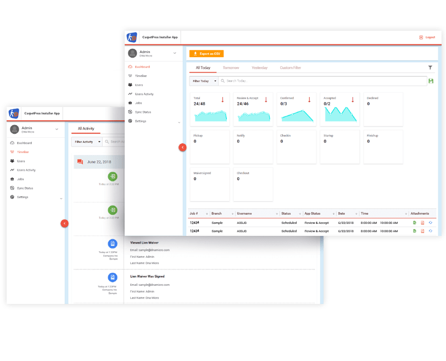Click the CarpetPros logo in the back window
446x361 pixels.
point(14,114)
